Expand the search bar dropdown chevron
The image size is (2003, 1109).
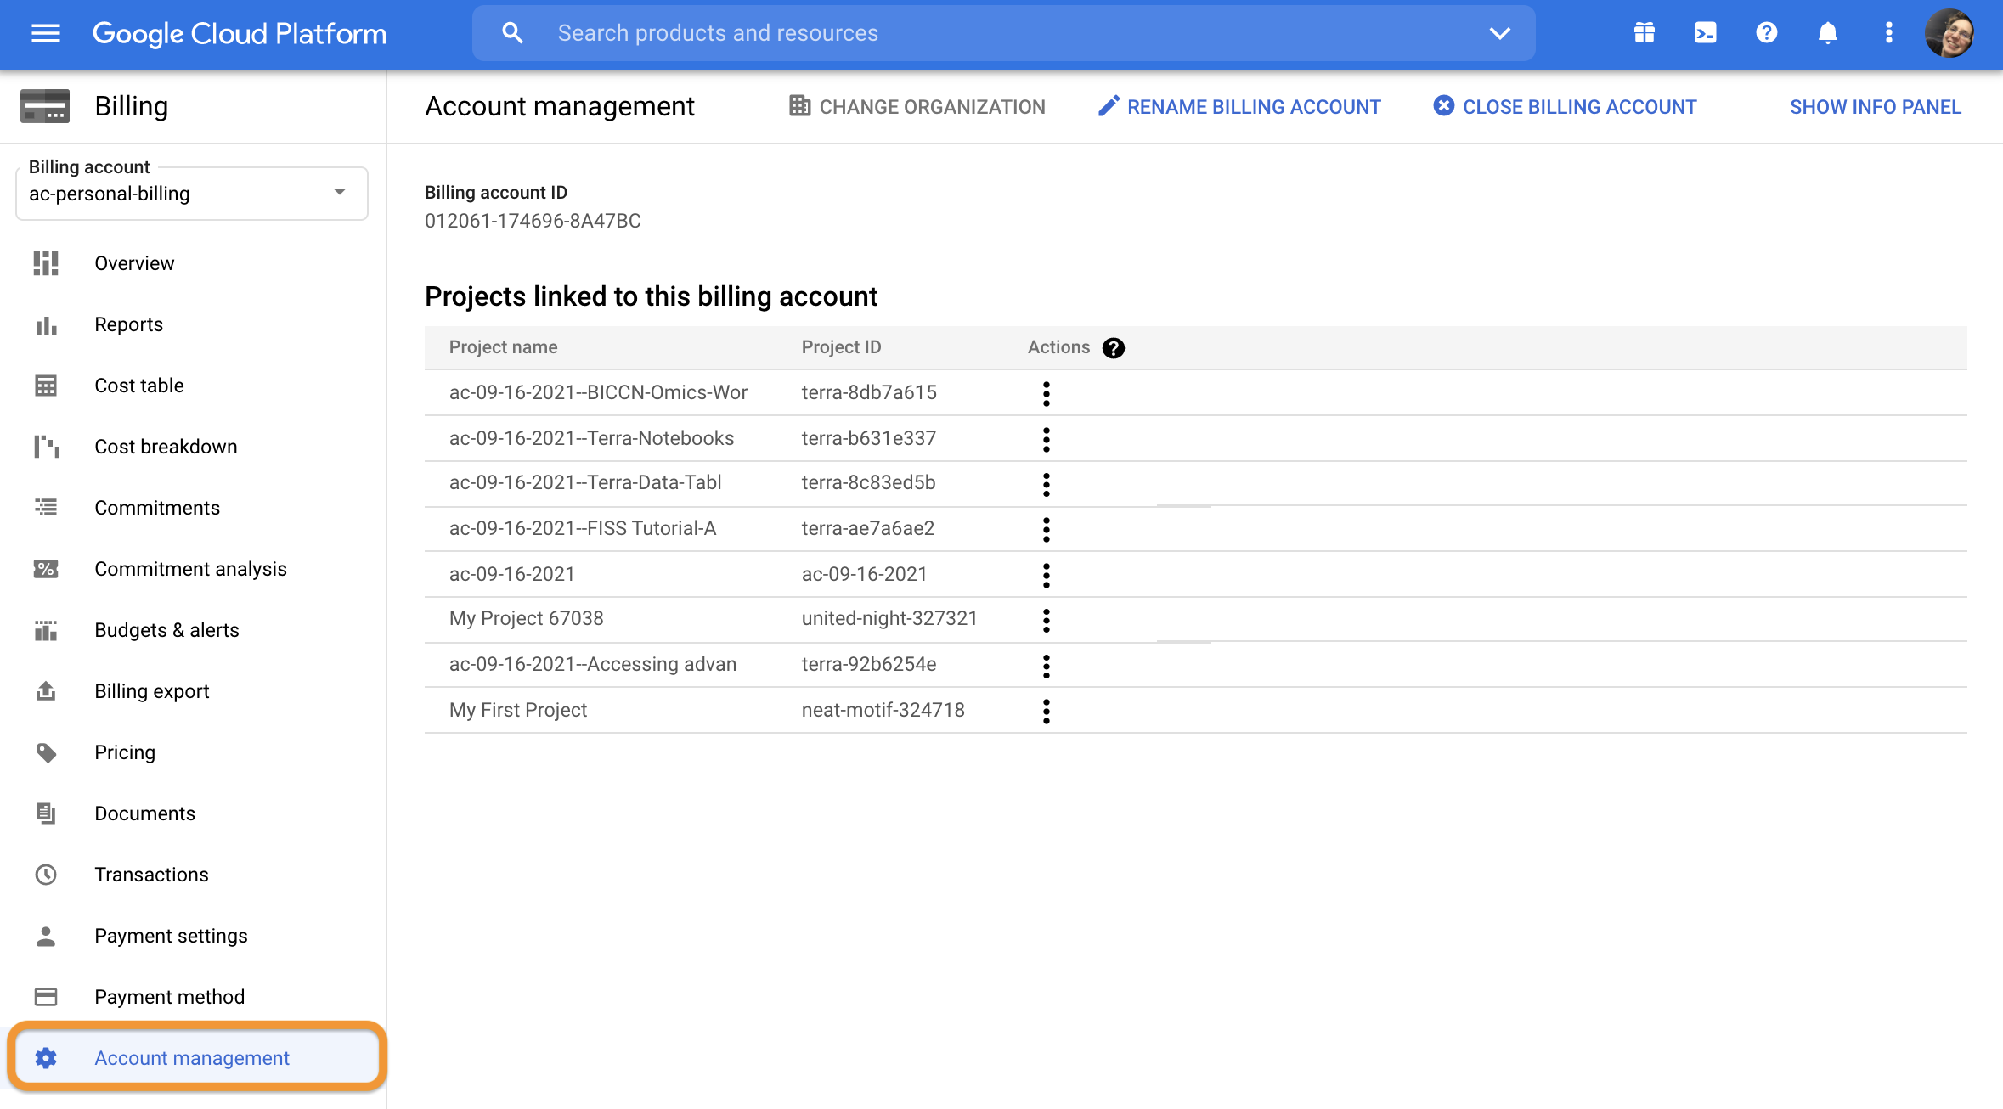[x=1500, y=33]
